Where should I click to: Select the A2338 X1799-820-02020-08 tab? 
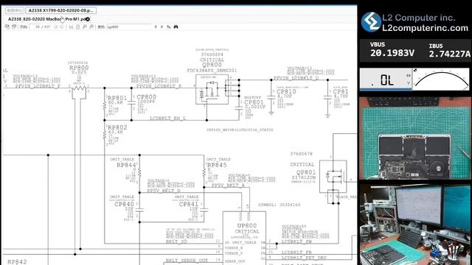click(x=61, y=10)
